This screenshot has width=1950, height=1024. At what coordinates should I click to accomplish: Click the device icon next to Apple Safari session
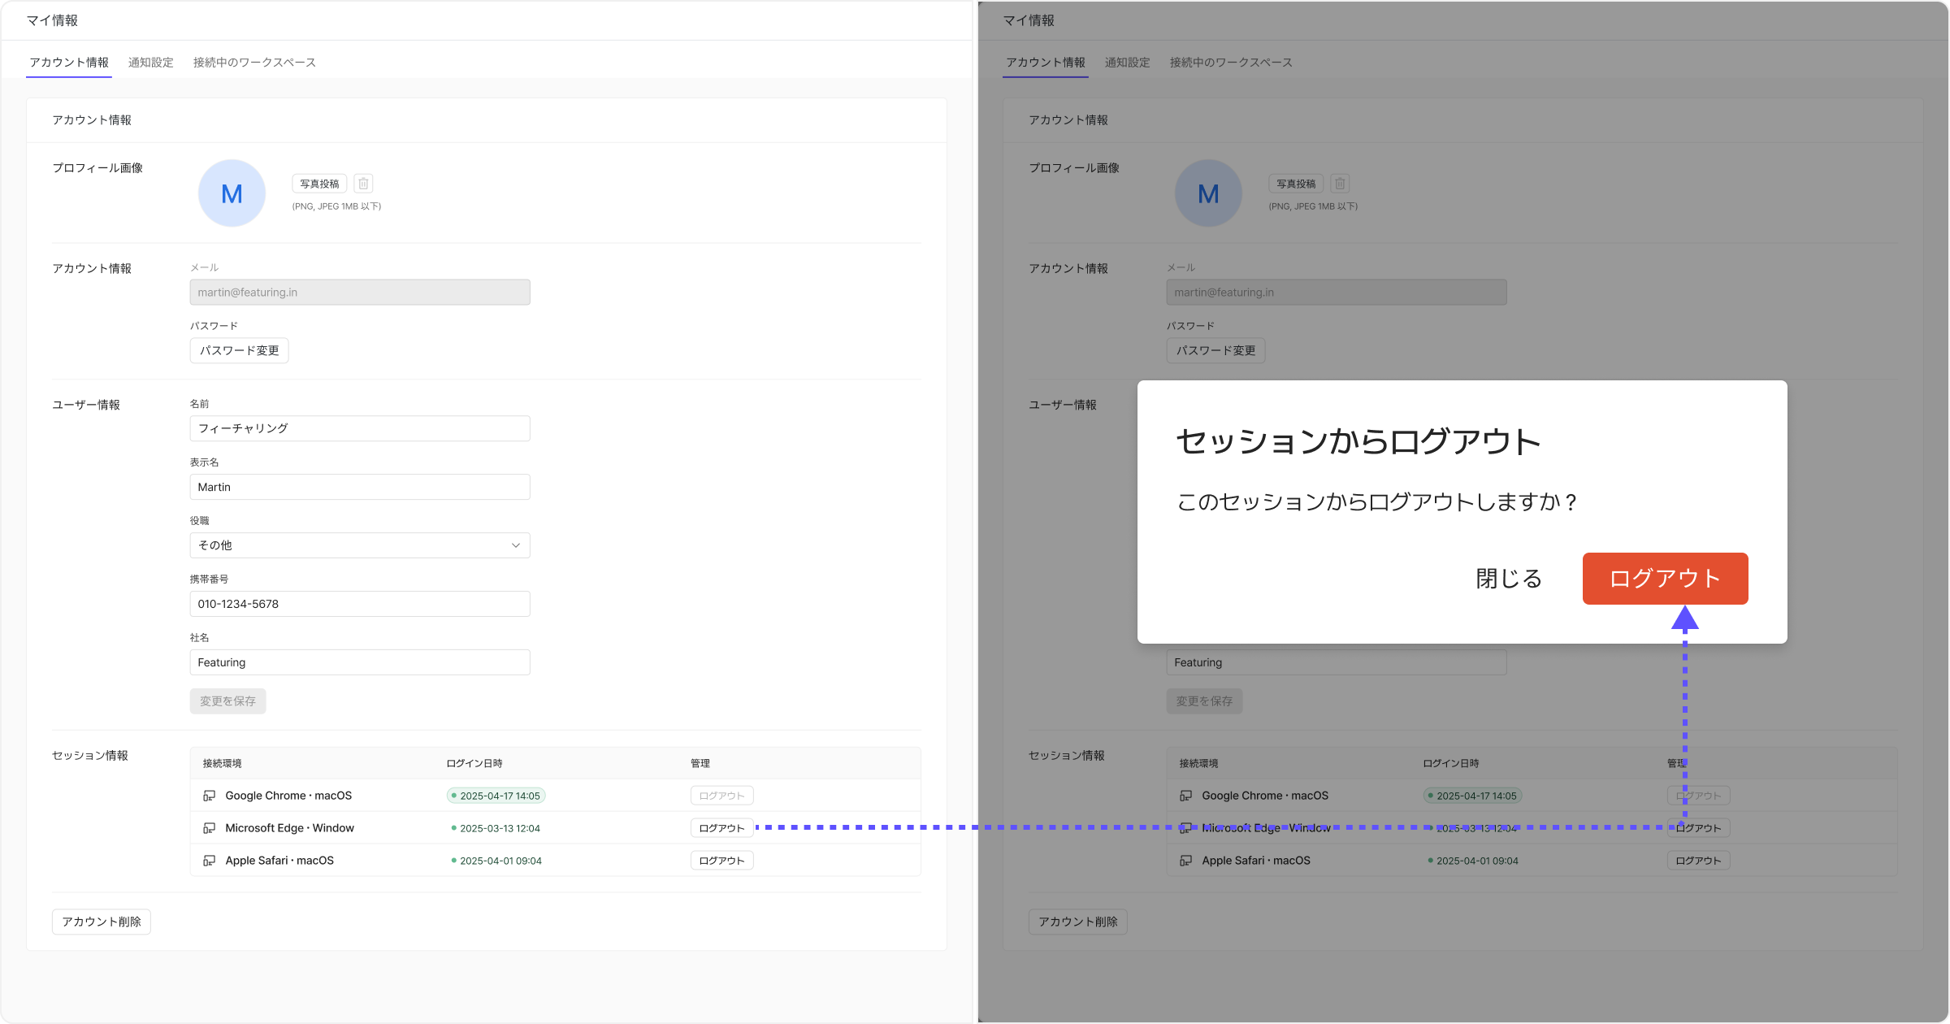pyautogui.click(x=209, y=861)
